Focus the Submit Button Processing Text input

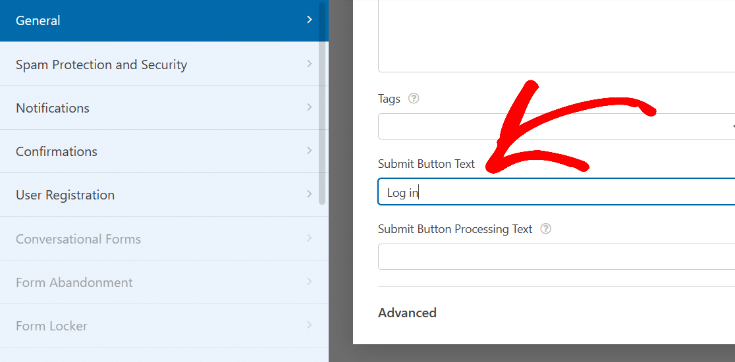tap(556, 257)
